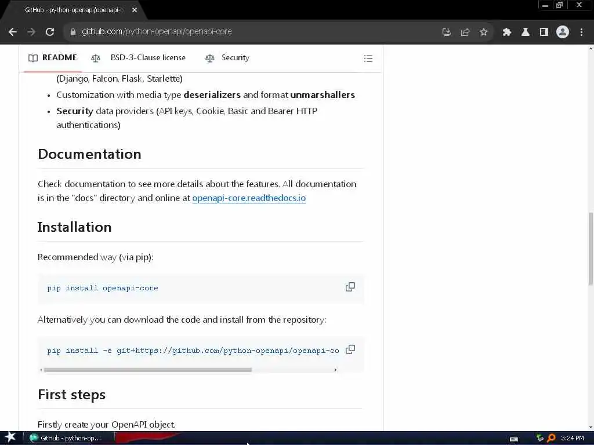Click the keyboard icon in system tray
594x445 pixels.
pyautogui.click(x=514, y=439)
